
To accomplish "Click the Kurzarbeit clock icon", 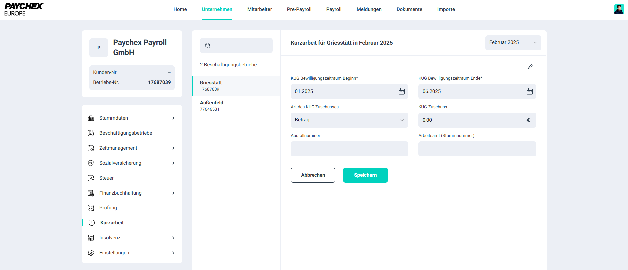I will pos(92,223).
